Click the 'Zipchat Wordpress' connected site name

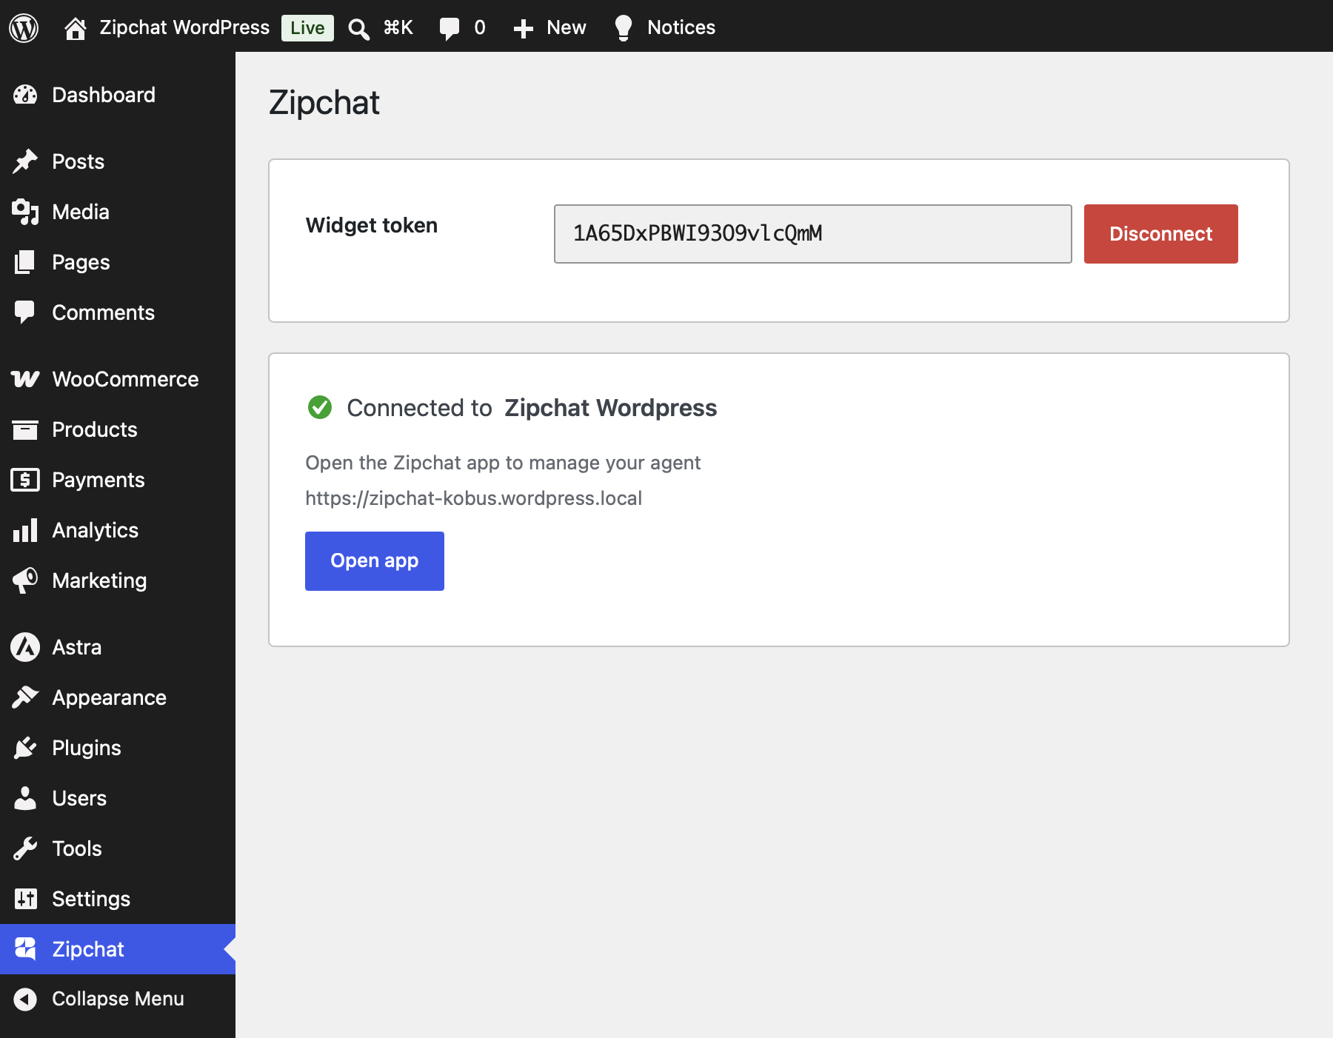coord(610,408)
